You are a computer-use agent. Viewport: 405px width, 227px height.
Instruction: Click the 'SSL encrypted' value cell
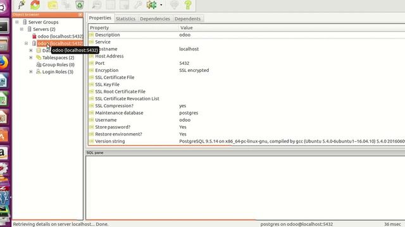click(x=194, y=70)
